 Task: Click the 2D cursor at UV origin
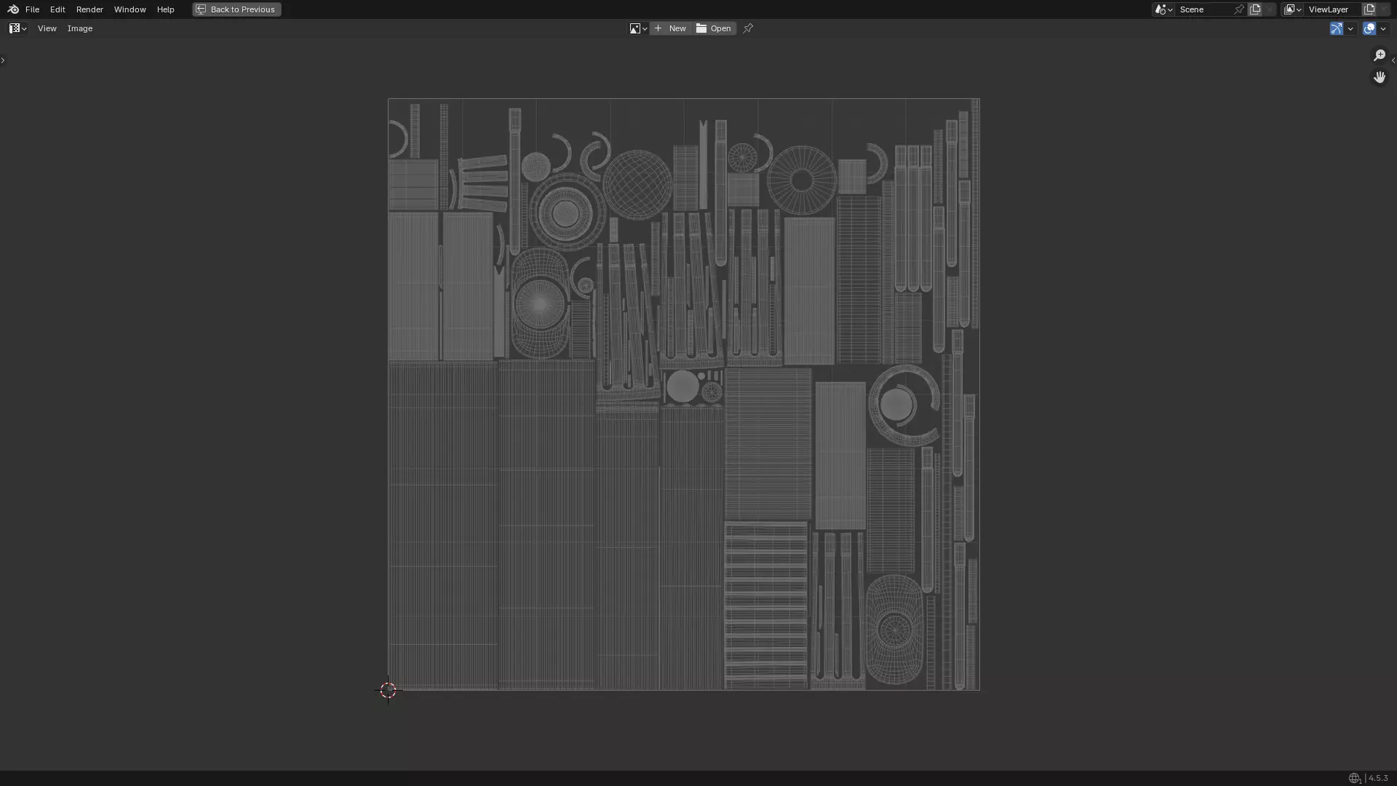coord(388,690)
